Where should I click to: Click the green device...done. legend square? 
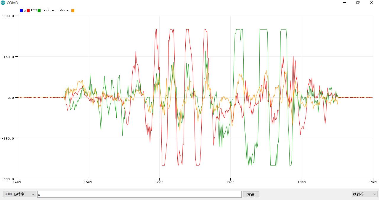click(x=39, y=10)
